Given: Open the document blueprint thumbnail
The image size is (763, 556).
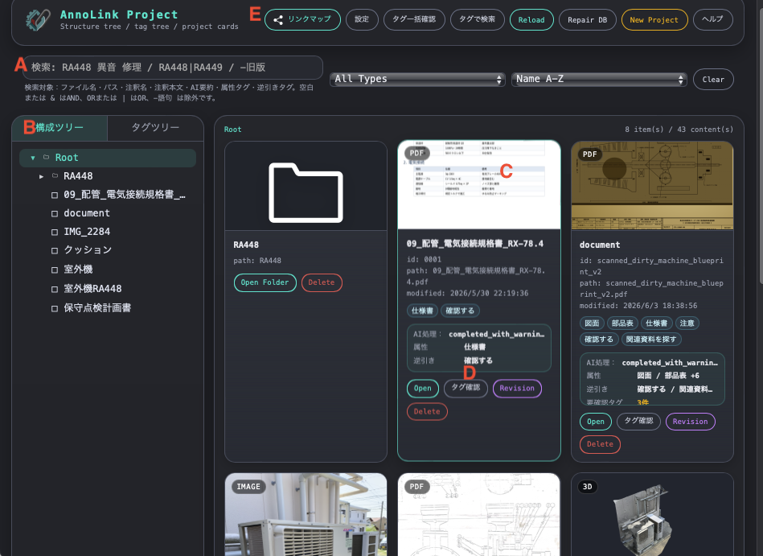Looking at the screenshot, I should (x=652, y=186).
